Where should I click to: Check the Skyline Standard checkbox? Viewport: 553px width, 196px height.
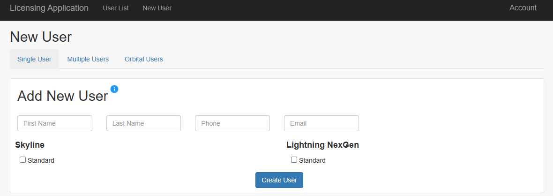22,159
